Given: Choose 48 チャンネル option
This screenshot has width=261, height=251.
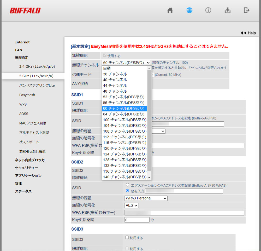Looking at the screenshot, I should (124, 91).
